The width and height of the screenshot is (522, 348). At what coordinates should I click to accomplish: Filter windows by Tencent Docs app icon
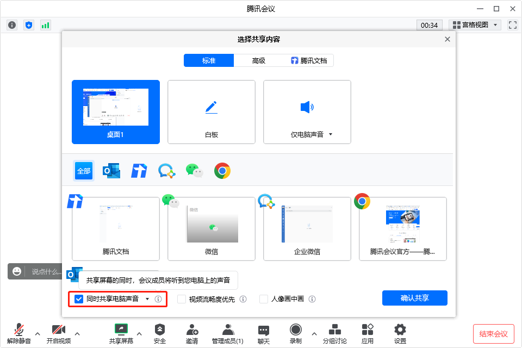139,171
